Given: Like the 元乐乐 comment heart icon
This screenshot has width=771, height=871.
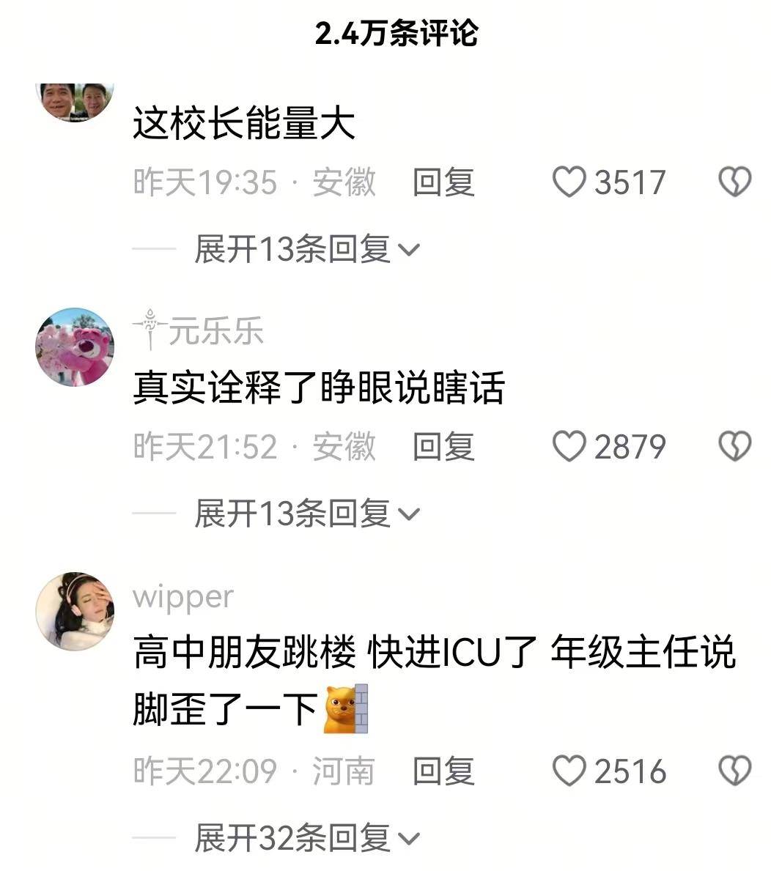Looking at the screenshot, I should tap(569, 446).
